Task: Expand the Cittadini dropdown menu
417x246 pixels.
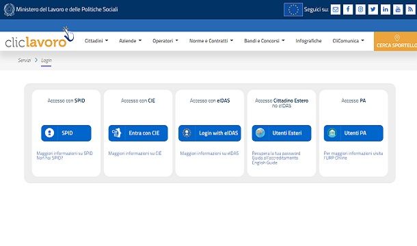Action: click(x=96, y=41)
